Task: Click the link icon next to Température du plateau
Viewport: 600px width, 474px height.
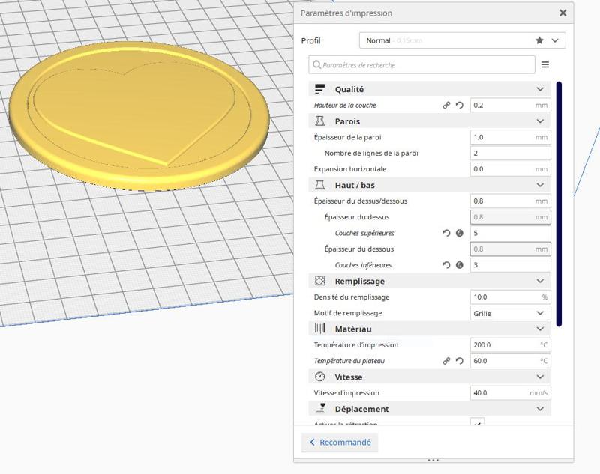Action: click(x=446, y=361)
